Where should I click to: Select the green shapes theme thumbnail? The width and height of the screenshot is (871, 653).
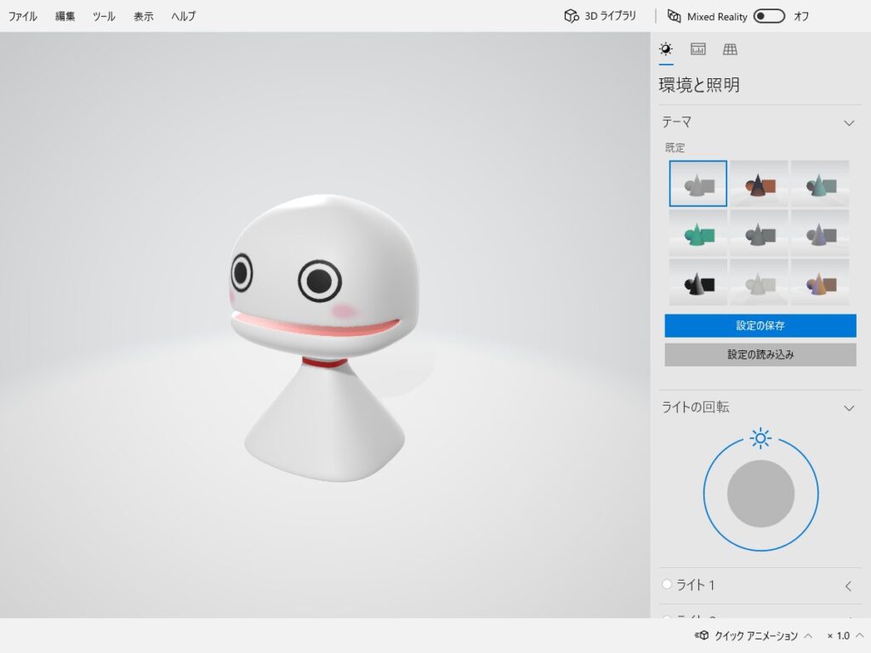point(697,234)
